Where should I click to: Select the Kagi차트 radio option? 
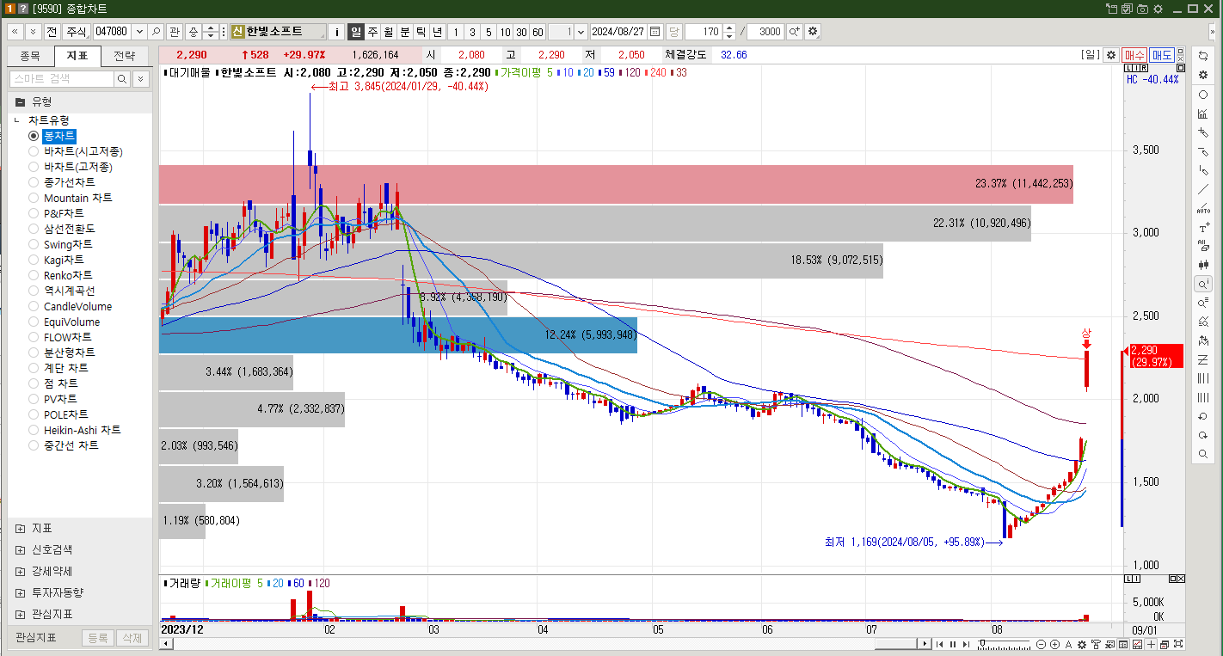(x=34, y=260)
